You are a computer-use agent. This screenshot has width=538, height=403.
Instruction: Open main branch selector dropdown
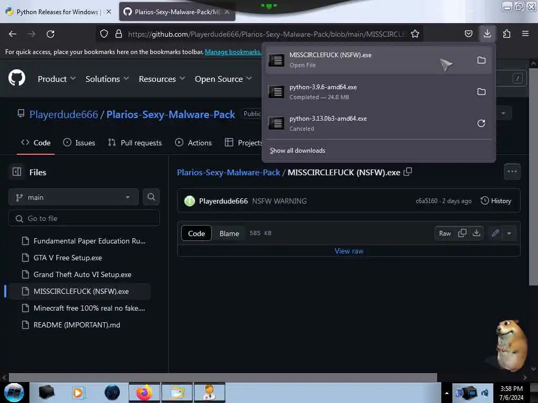click(74, 197)
